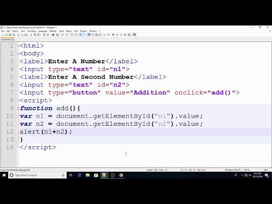This screenshot has height=204, width=272.
Task: Toggle word wrap toolbar button
Action: point(81,35)
